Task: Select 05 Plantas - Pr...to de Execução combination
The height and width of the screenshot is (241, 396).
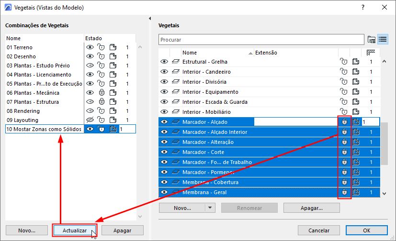Action: coord(45,84)
